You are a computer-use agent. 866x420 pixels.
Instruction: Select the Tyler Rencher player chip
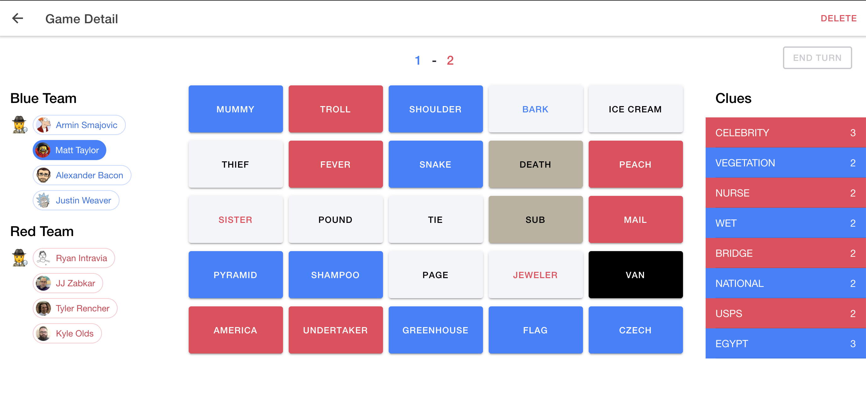coord(75,309)
